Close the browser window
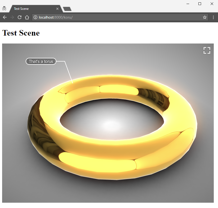The image size is (218, 208). (212, 4)
